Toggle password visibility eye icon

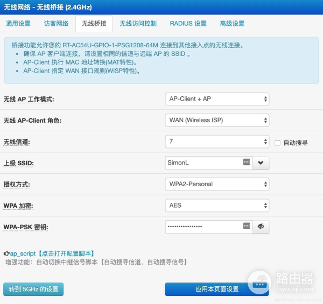[261, 227]
